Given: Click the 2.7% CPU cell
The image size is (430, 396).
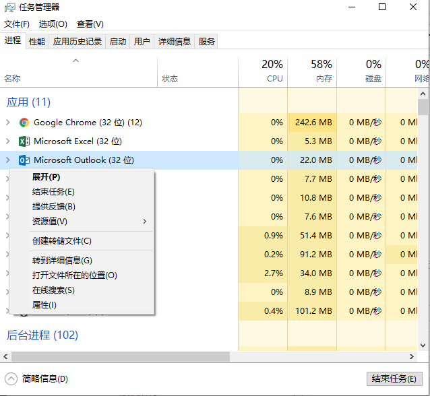Looking at the screenshot, I should coord(263,273).
